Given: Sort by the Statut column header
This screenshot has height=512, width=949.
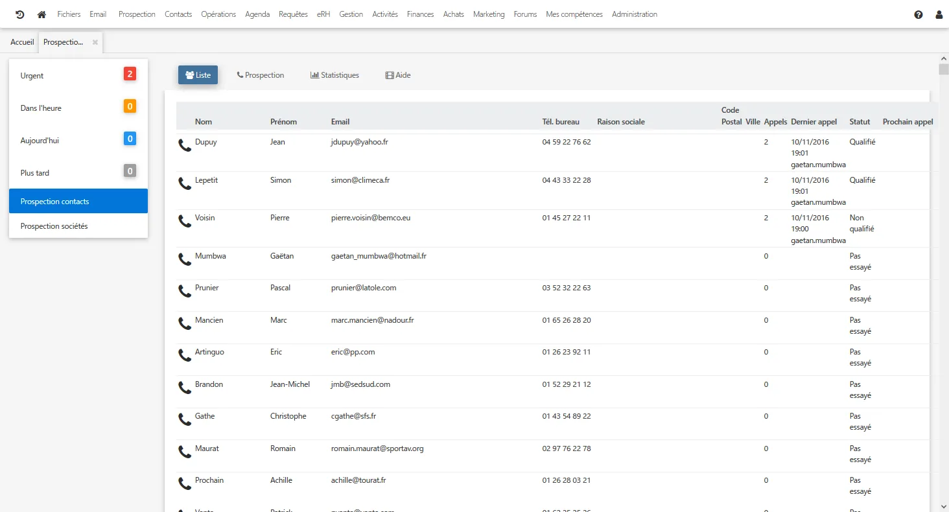Looking at the screenshot, I should click(x=860, y=122).
